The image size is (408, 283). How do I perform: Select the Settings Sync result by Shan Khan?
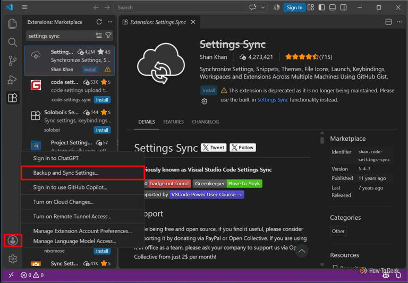pos(69,61)
